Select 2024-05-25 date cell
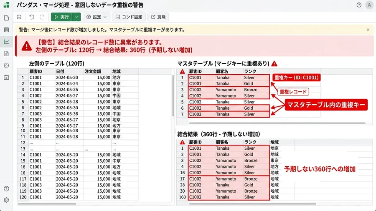Image resolution: width=376 pixels, height=211 pixels. point(69,90)
